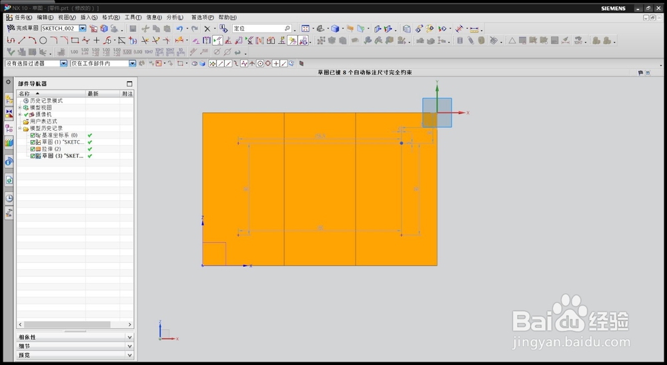667x365 pixels.
Task: Open the 帮助(H) menu
Action: 227,17
